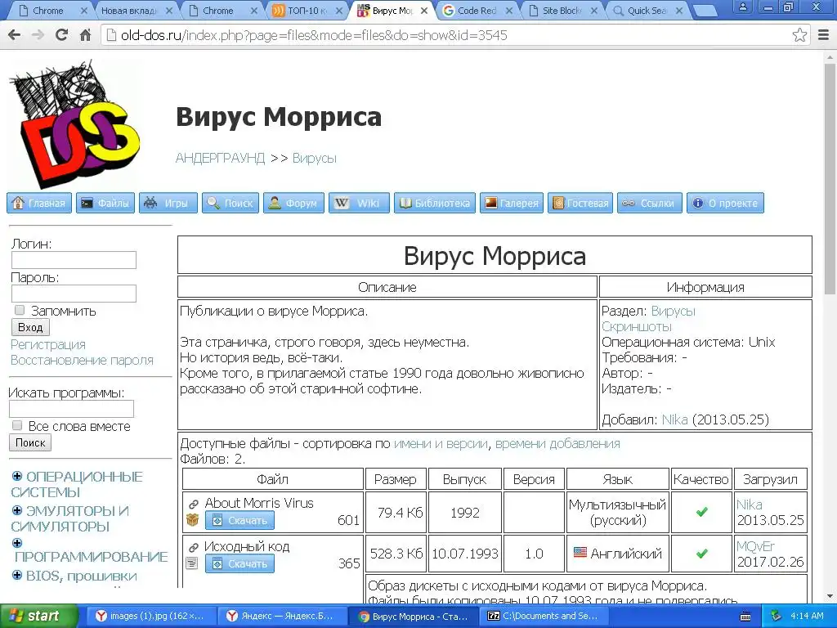Open Wiki in the navigation bar
837x628 pixels.
[360, 203]
